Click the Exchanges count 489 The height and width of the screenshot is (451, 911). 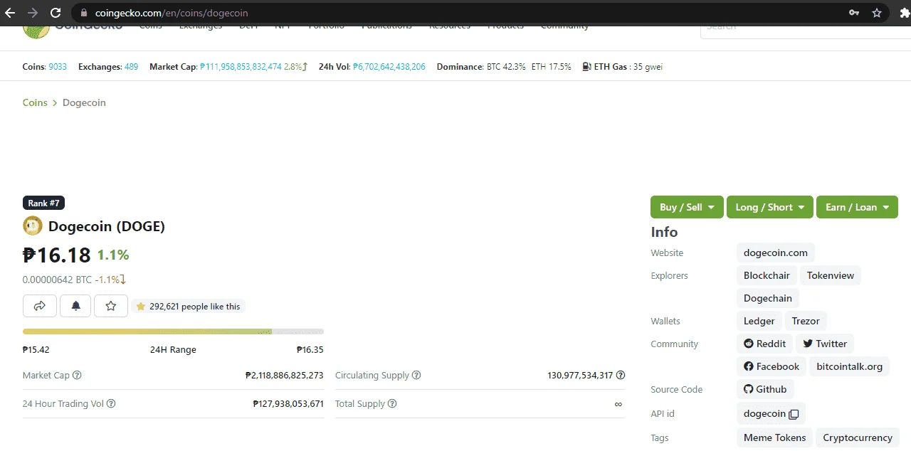(131, 67)
